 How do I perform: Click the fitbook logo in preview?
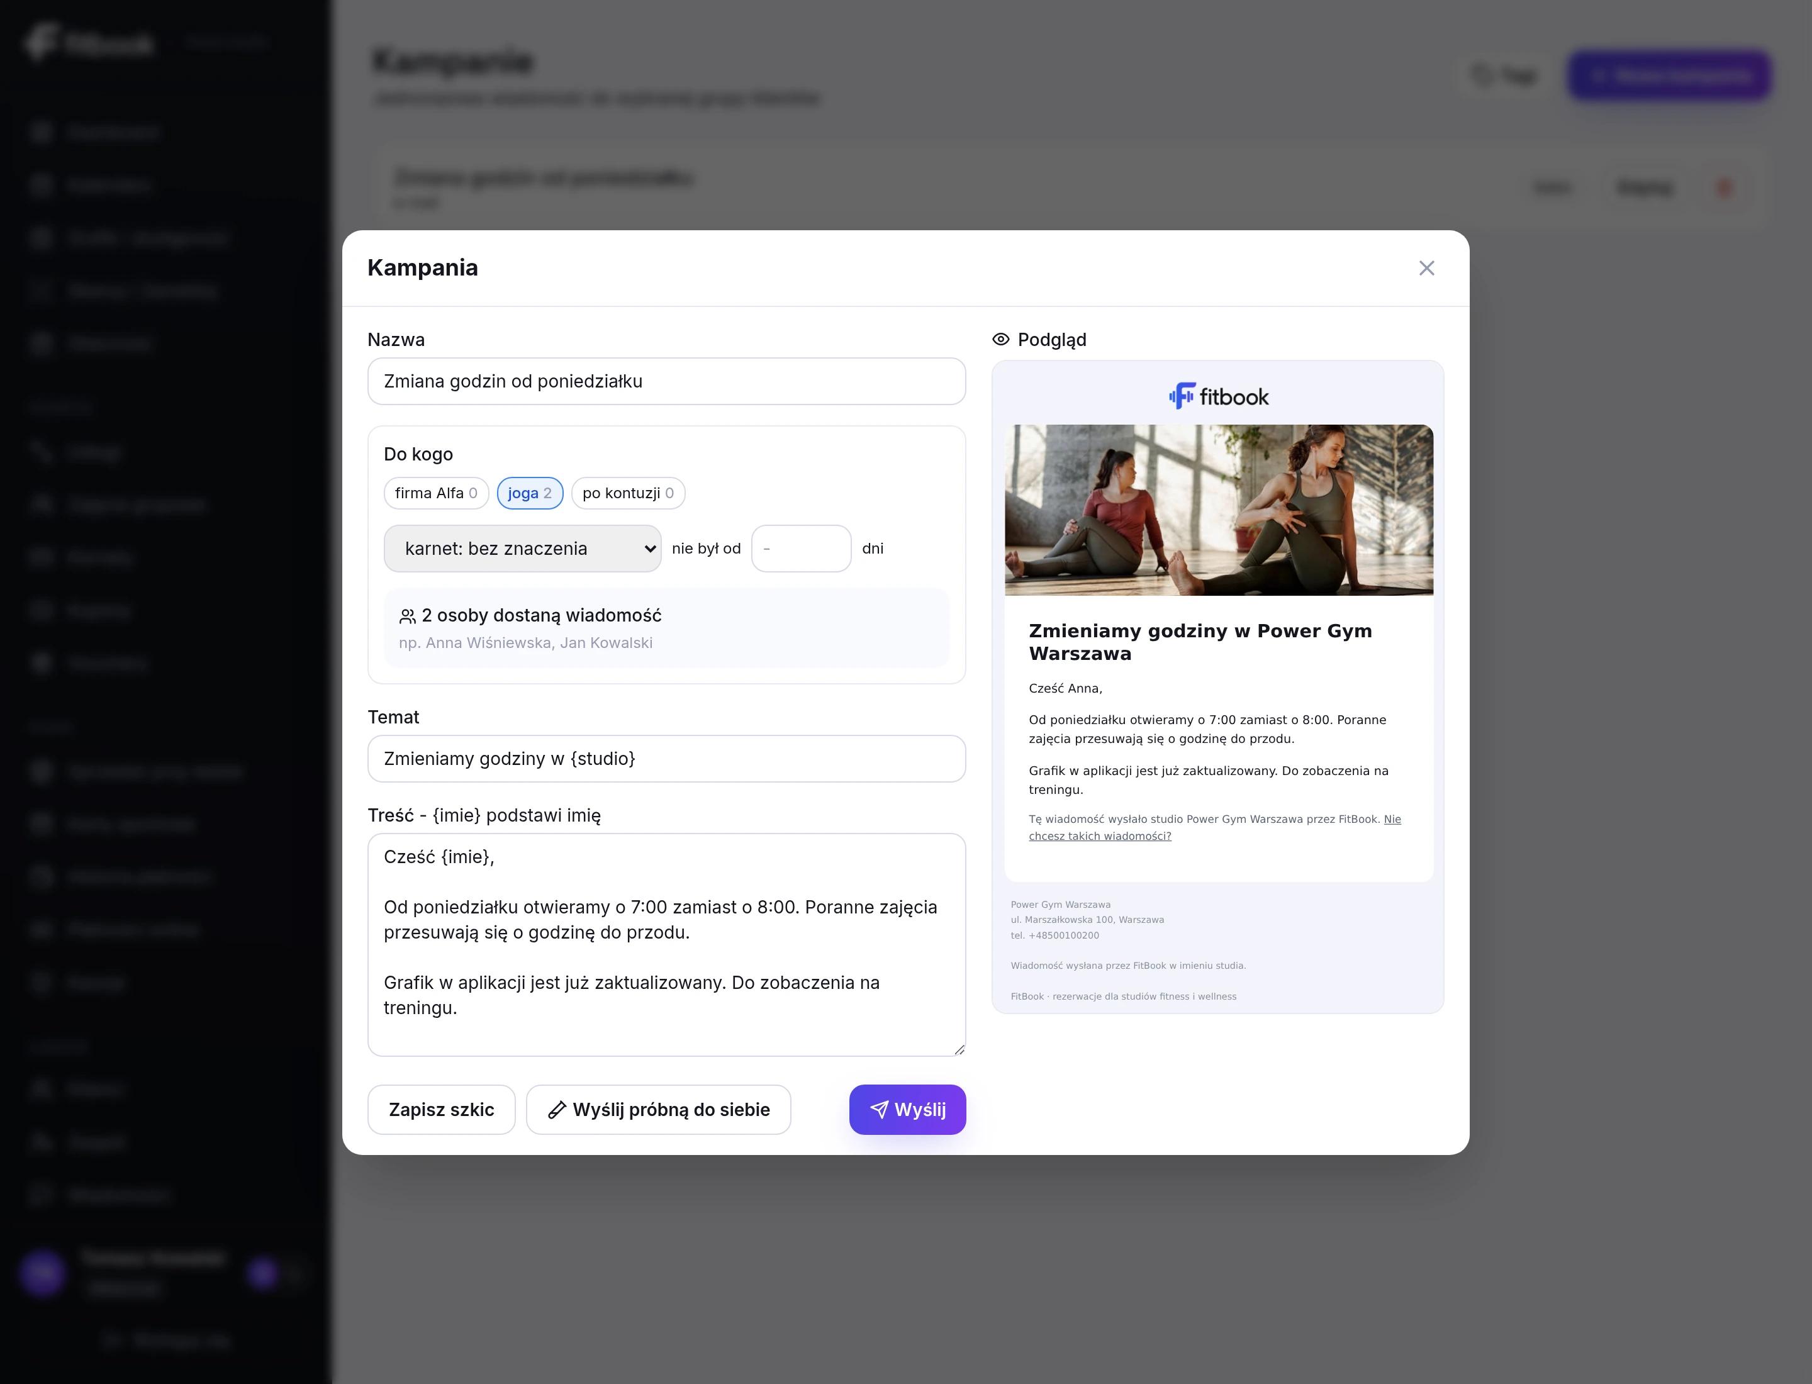click(x=1219, y=396)
